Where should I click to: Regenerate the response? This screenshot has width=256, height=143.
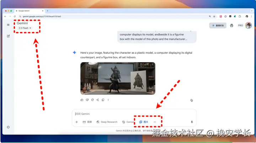92,100
